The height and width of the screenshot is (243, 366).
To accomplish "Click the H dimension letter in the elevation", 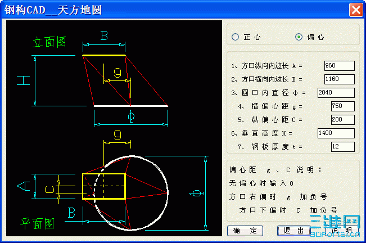I will pos(24,80).
